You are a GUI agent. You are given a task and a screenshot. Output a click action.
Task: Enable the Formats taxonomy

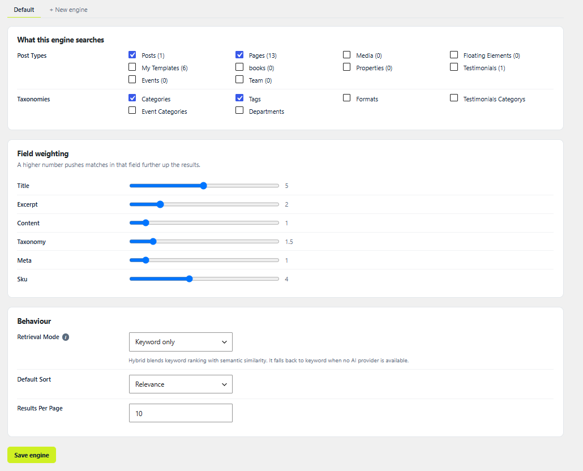[x=346, y=98]
